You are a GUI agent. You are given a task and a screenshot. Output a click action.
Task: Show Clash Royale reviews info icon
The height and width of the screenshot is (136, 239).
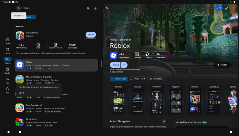tap(26, 48)
